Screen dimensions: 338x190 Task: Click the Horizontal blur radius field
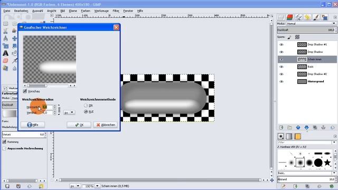[x=48, y=107]
